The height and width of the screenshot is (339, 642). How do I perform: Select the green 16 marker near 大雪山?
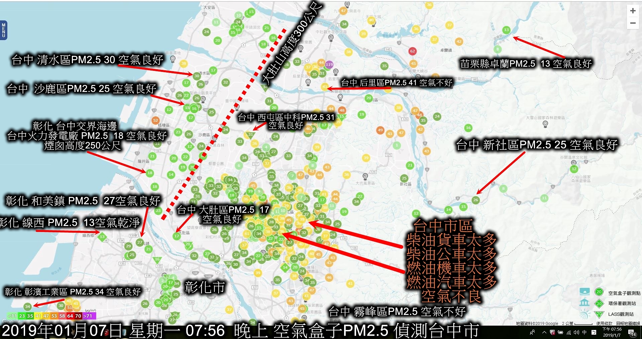point(468,128)
